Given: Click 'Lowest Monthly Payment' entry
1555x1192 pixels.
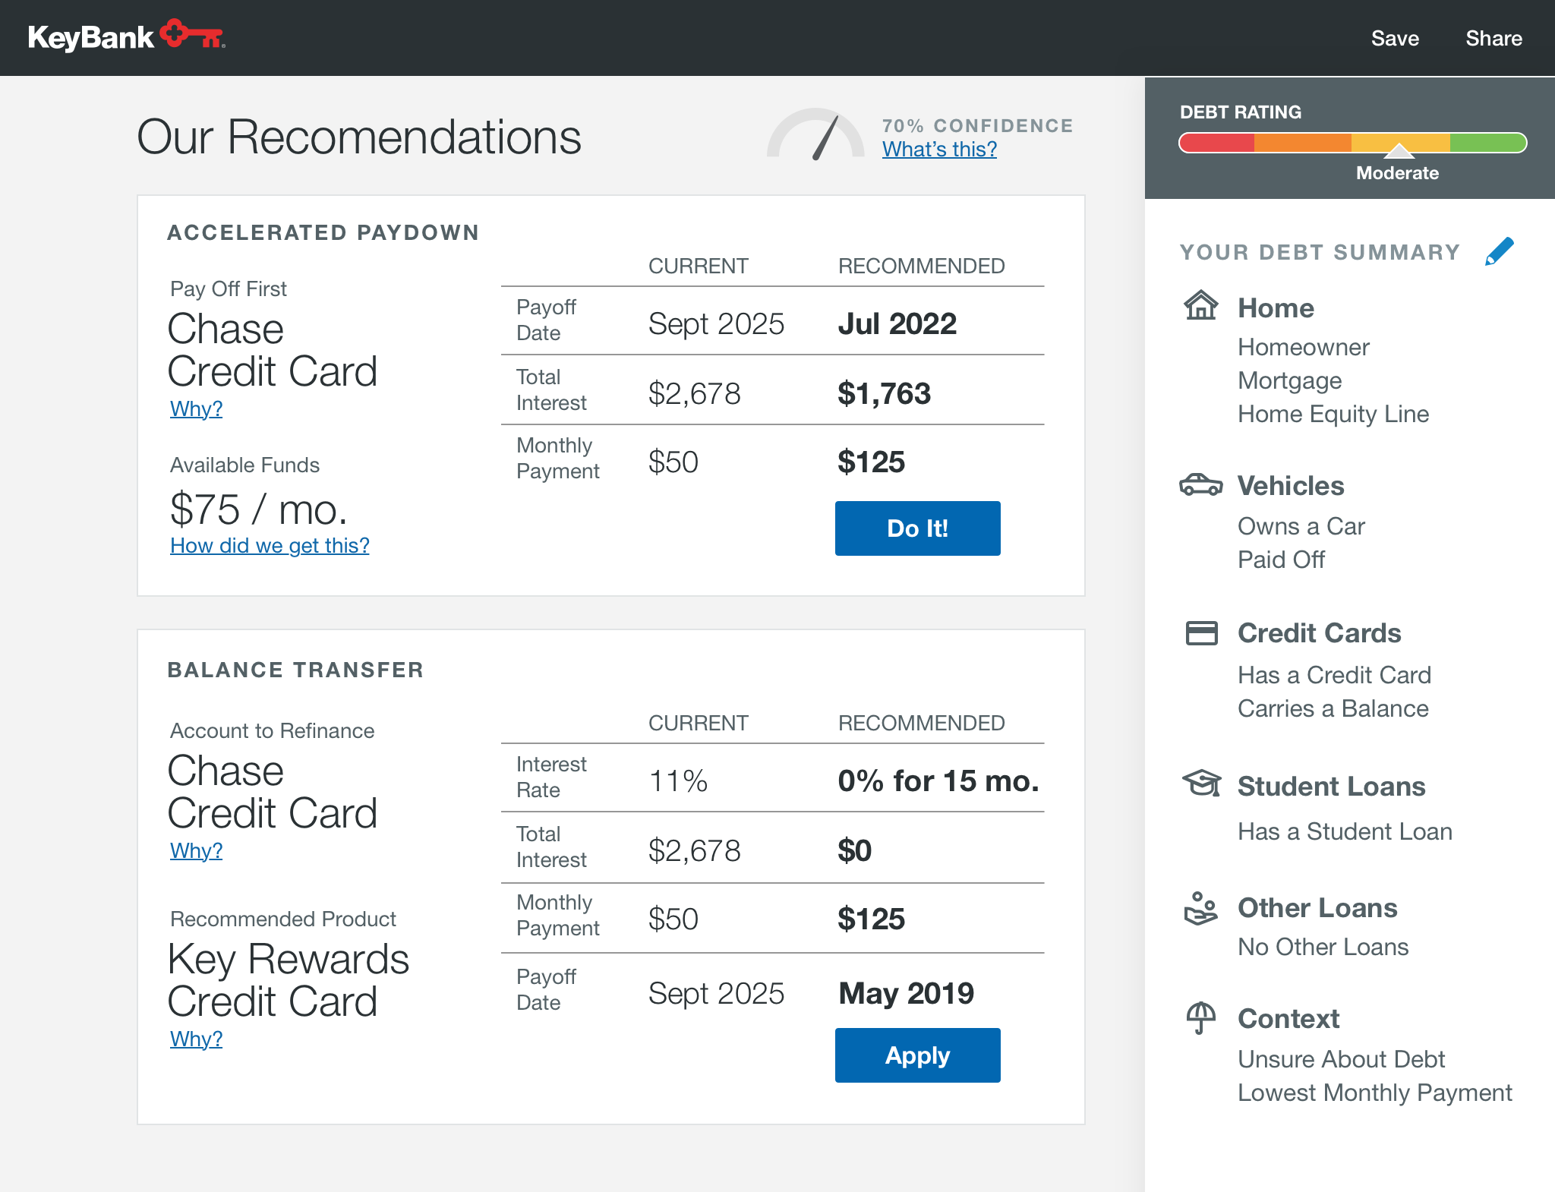Looking at the screenshot, I should click(x=1375, y=1093).
